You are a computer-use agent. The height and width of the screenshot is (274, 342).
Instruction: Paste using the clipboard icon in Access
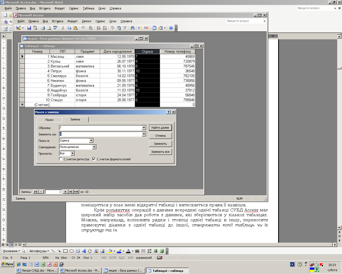tap(75, 28)
